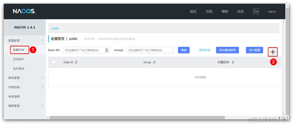
Task: Click the NACOS 1.4.1 version header
Action: pos(25,27)
